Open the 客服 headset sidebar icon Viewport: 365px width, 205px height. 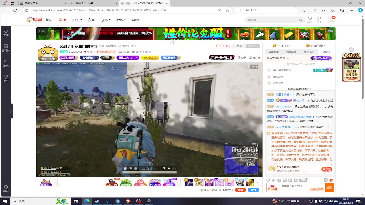pyautogui.click(x=6, y=189)
